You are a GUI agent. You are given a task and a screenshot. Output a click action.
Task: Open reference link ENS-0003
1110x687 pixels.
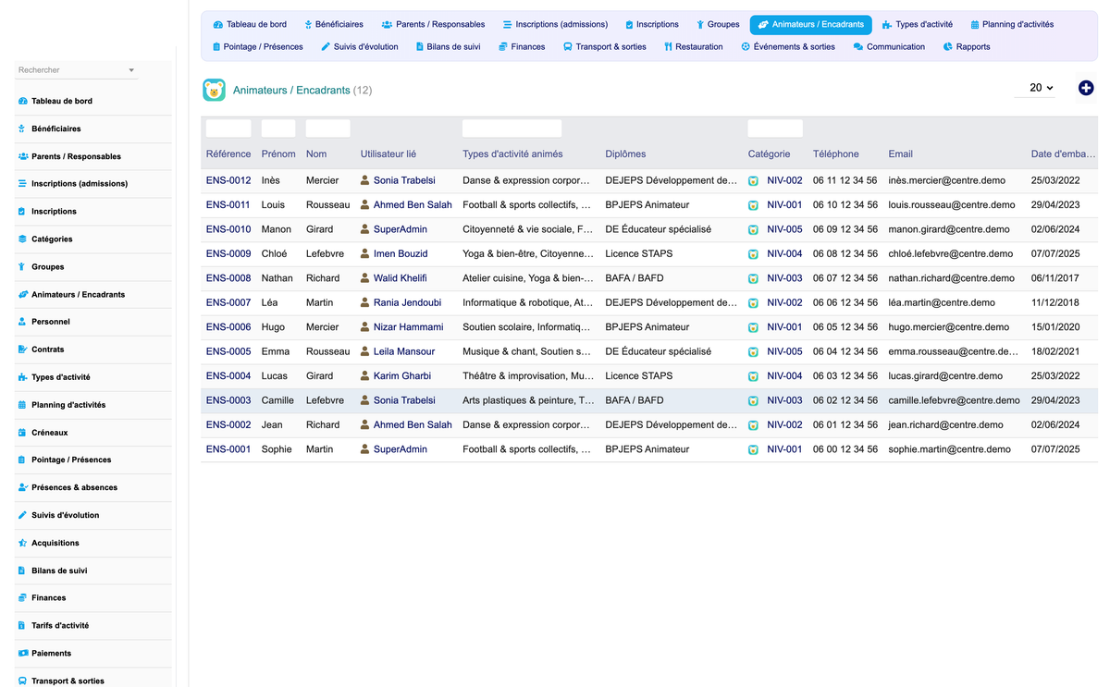[228, 400]
